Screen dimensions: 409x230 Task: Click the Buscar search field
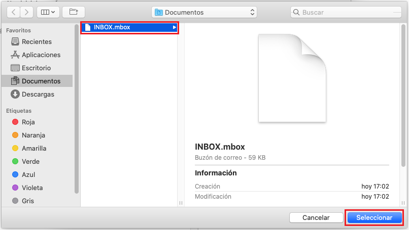348,12
